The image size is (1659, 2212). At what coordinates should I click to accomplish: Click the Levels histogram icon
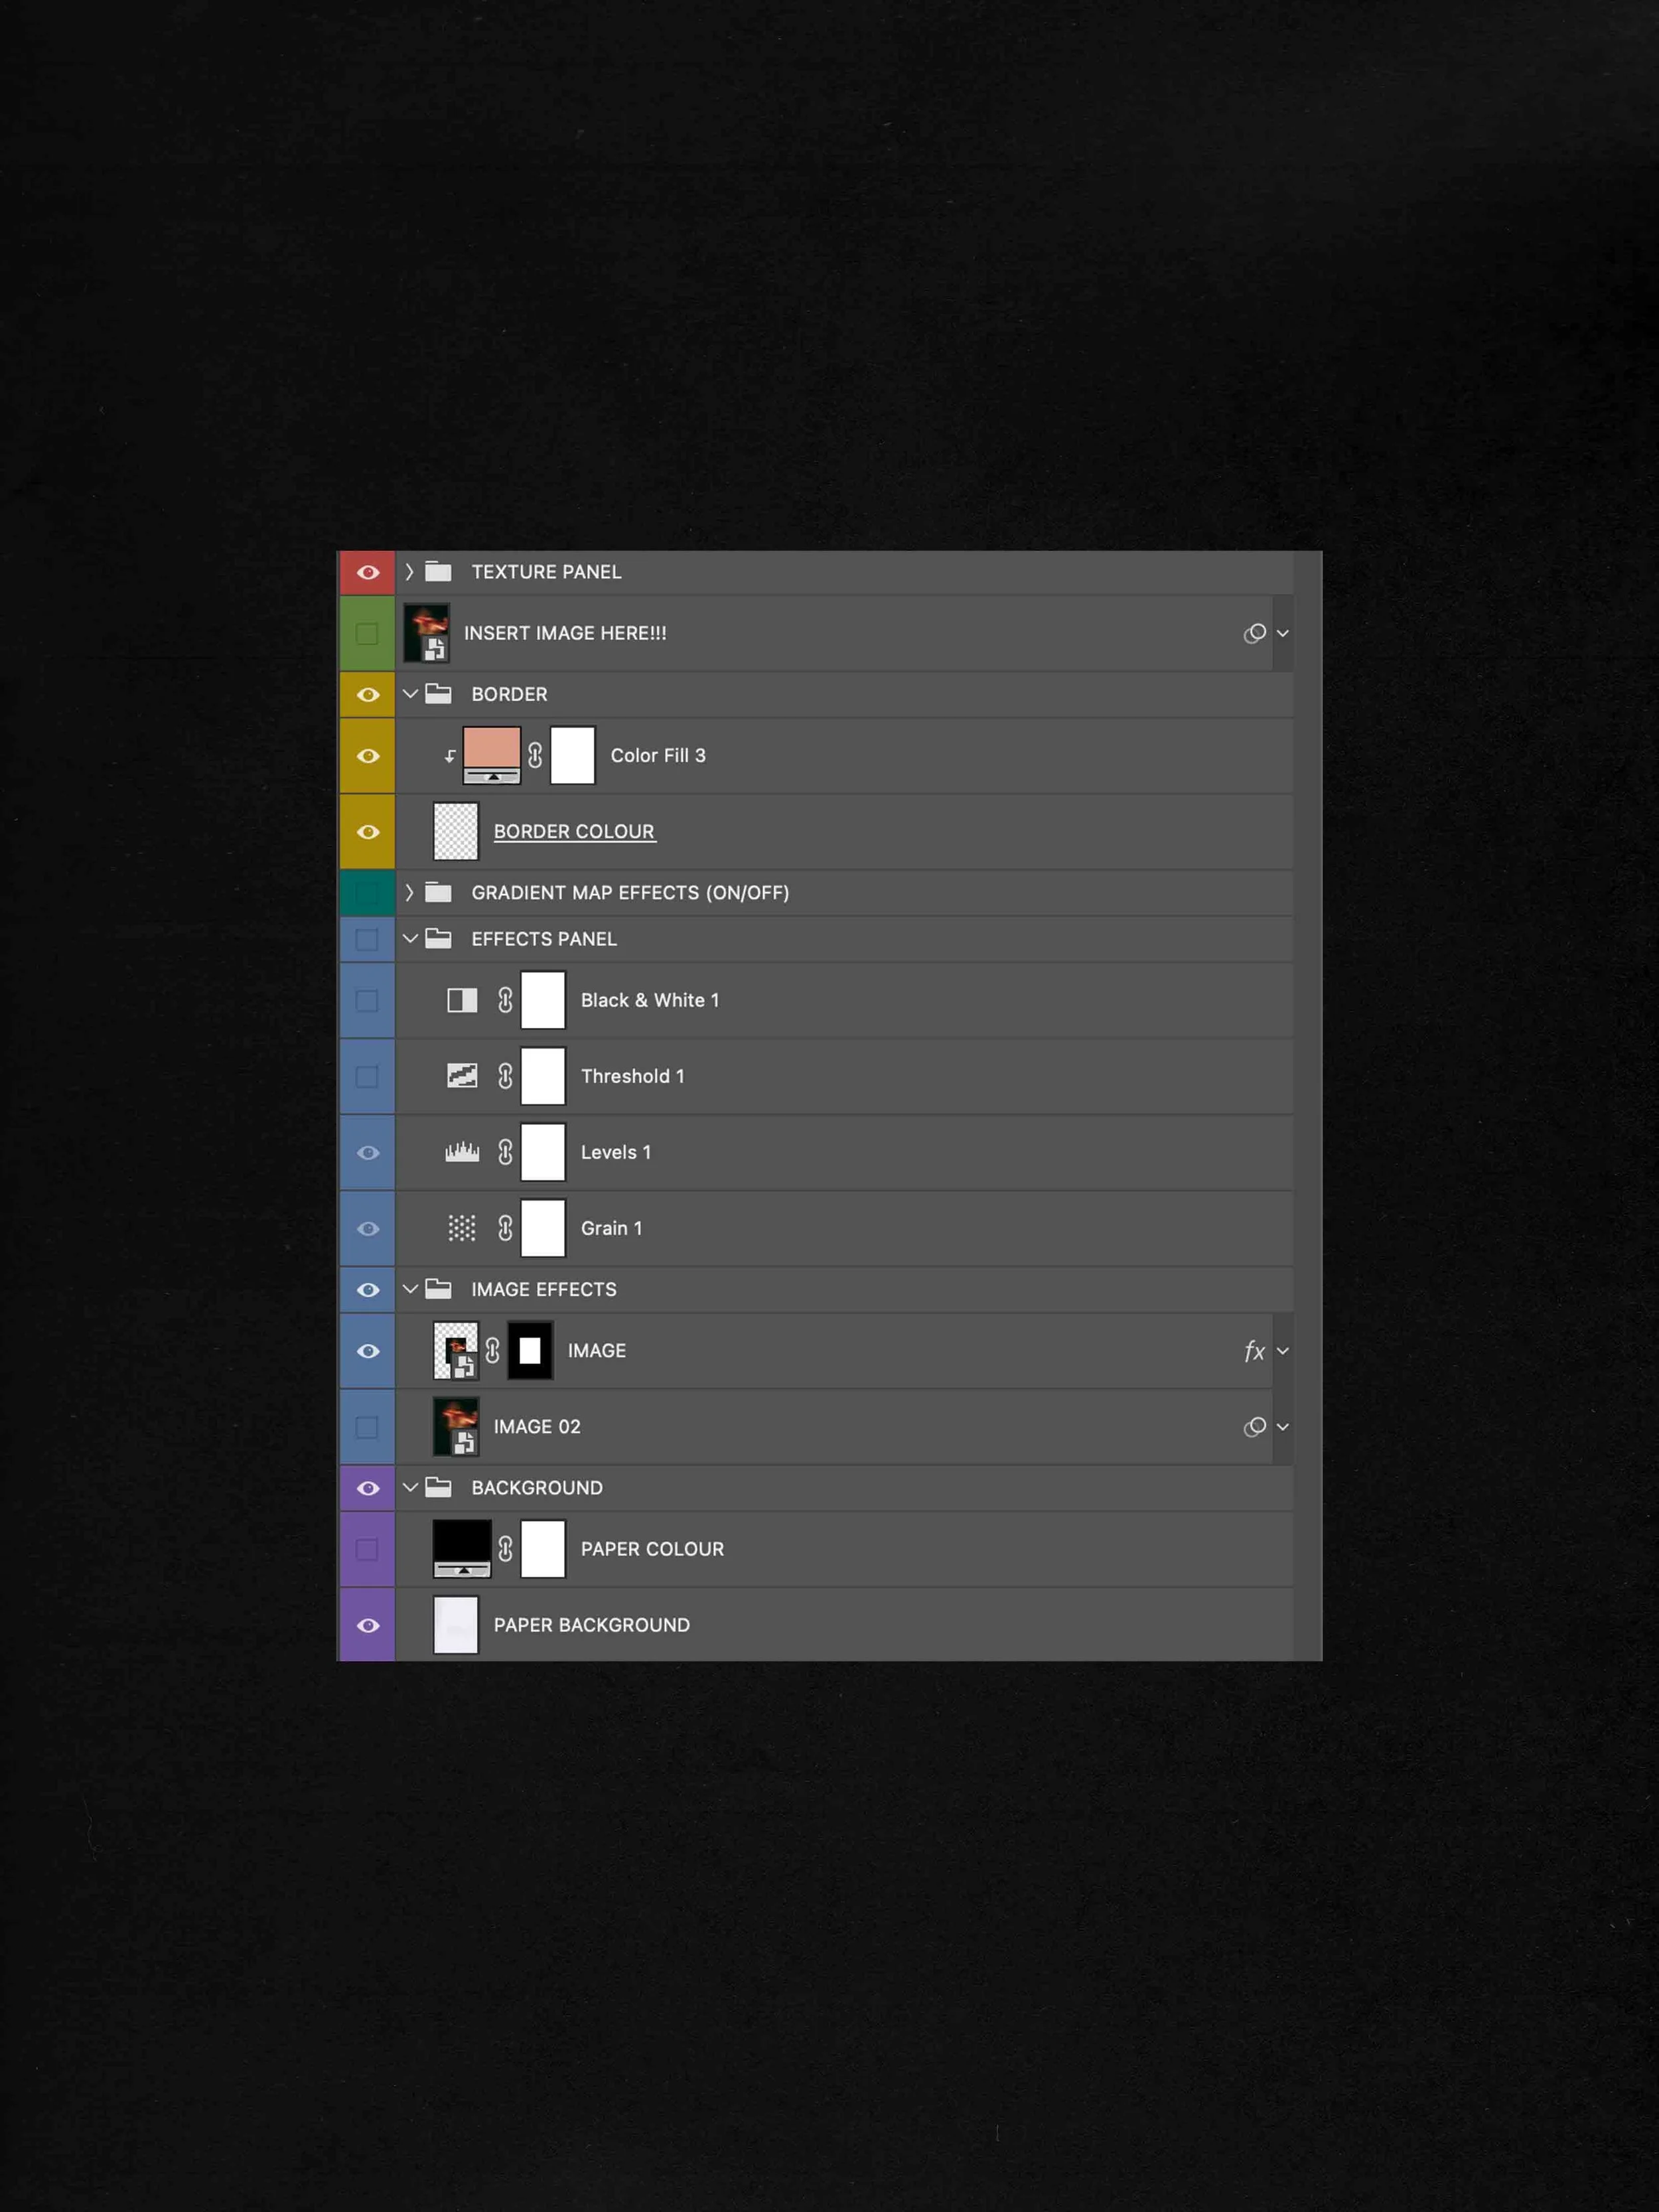click(x=462, y=1152)
